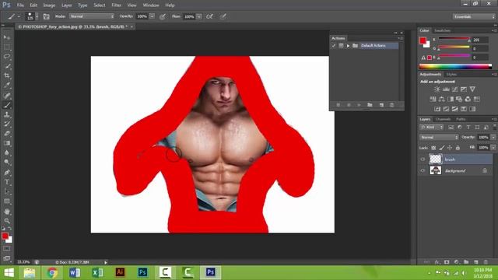Image resolution: width=498 pixels, height=280 pixels.
Task: Select the Pen tool
Action: pyautogui.click(x=7, y=173)
